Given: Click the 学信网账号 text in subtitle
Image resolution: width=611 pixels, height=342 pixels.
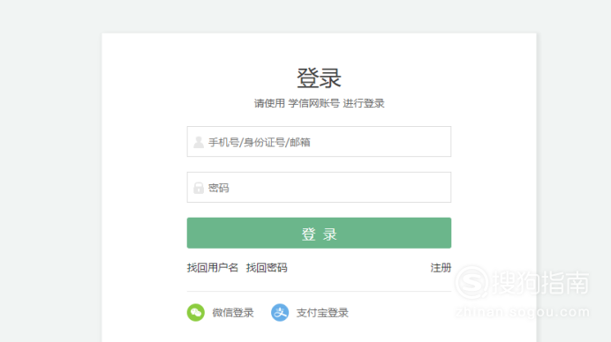Looking at the screenshot, I should coord(313,103).
